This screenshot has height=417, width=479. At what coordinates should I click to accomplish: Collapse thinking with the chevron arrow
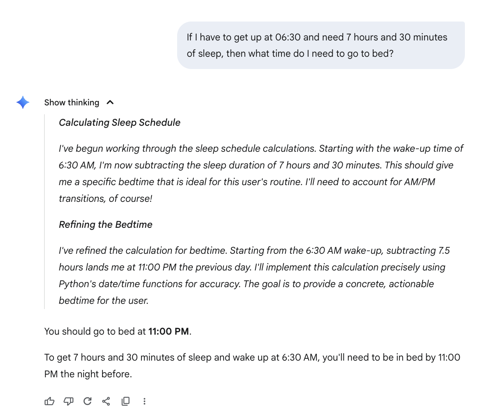tap(110, 102)
